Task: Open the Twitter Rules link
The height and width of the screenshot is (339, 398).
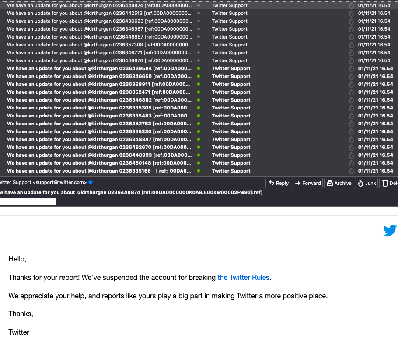Action: [x=244, y=277]
